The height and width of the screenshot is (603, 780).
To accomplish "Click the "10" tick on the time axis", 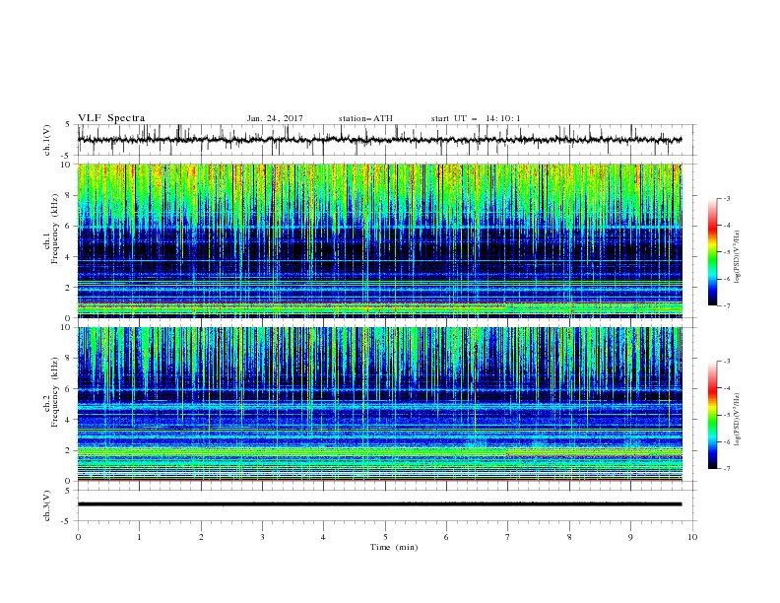I will pyautogui.click(x=692, y=537).
